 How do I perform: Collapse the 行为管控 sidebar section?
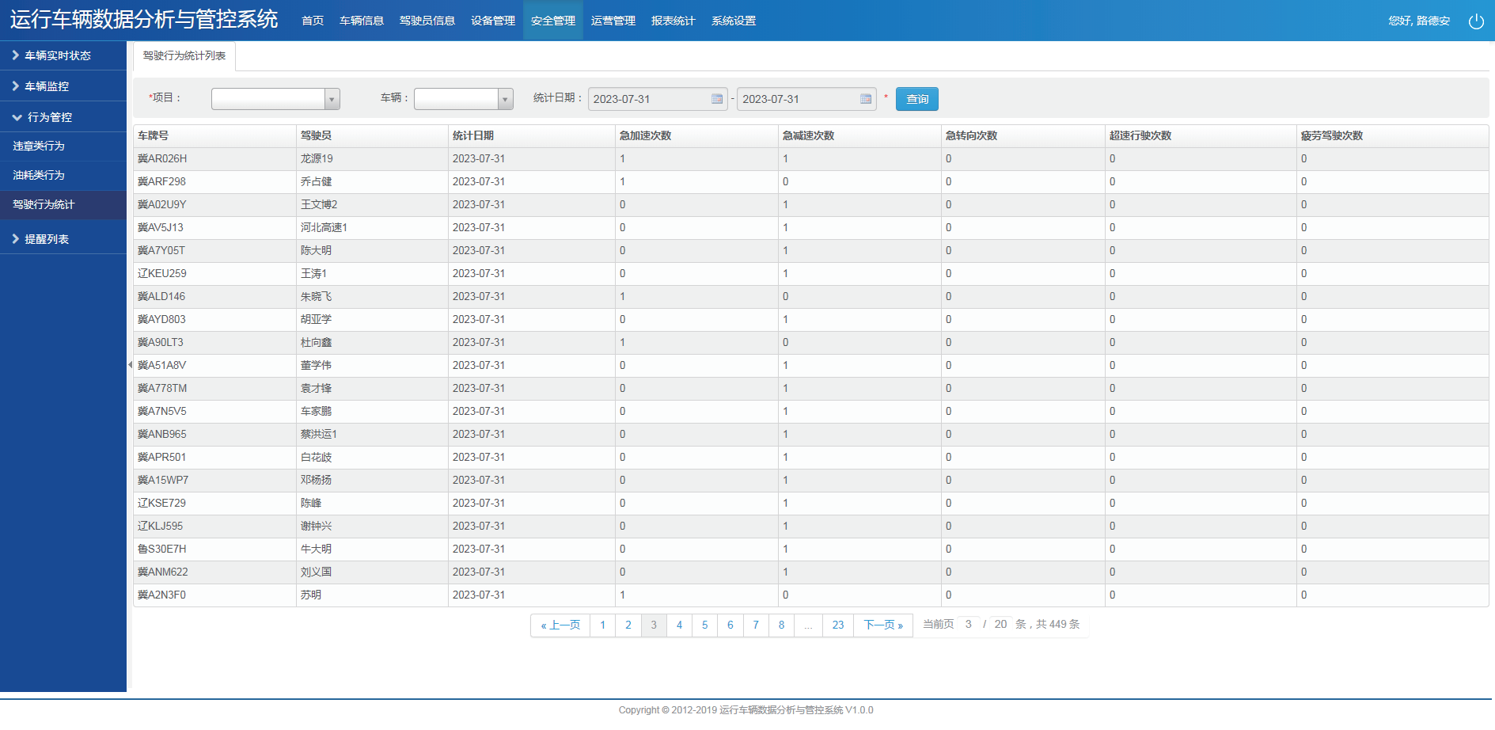click(49, 117)
